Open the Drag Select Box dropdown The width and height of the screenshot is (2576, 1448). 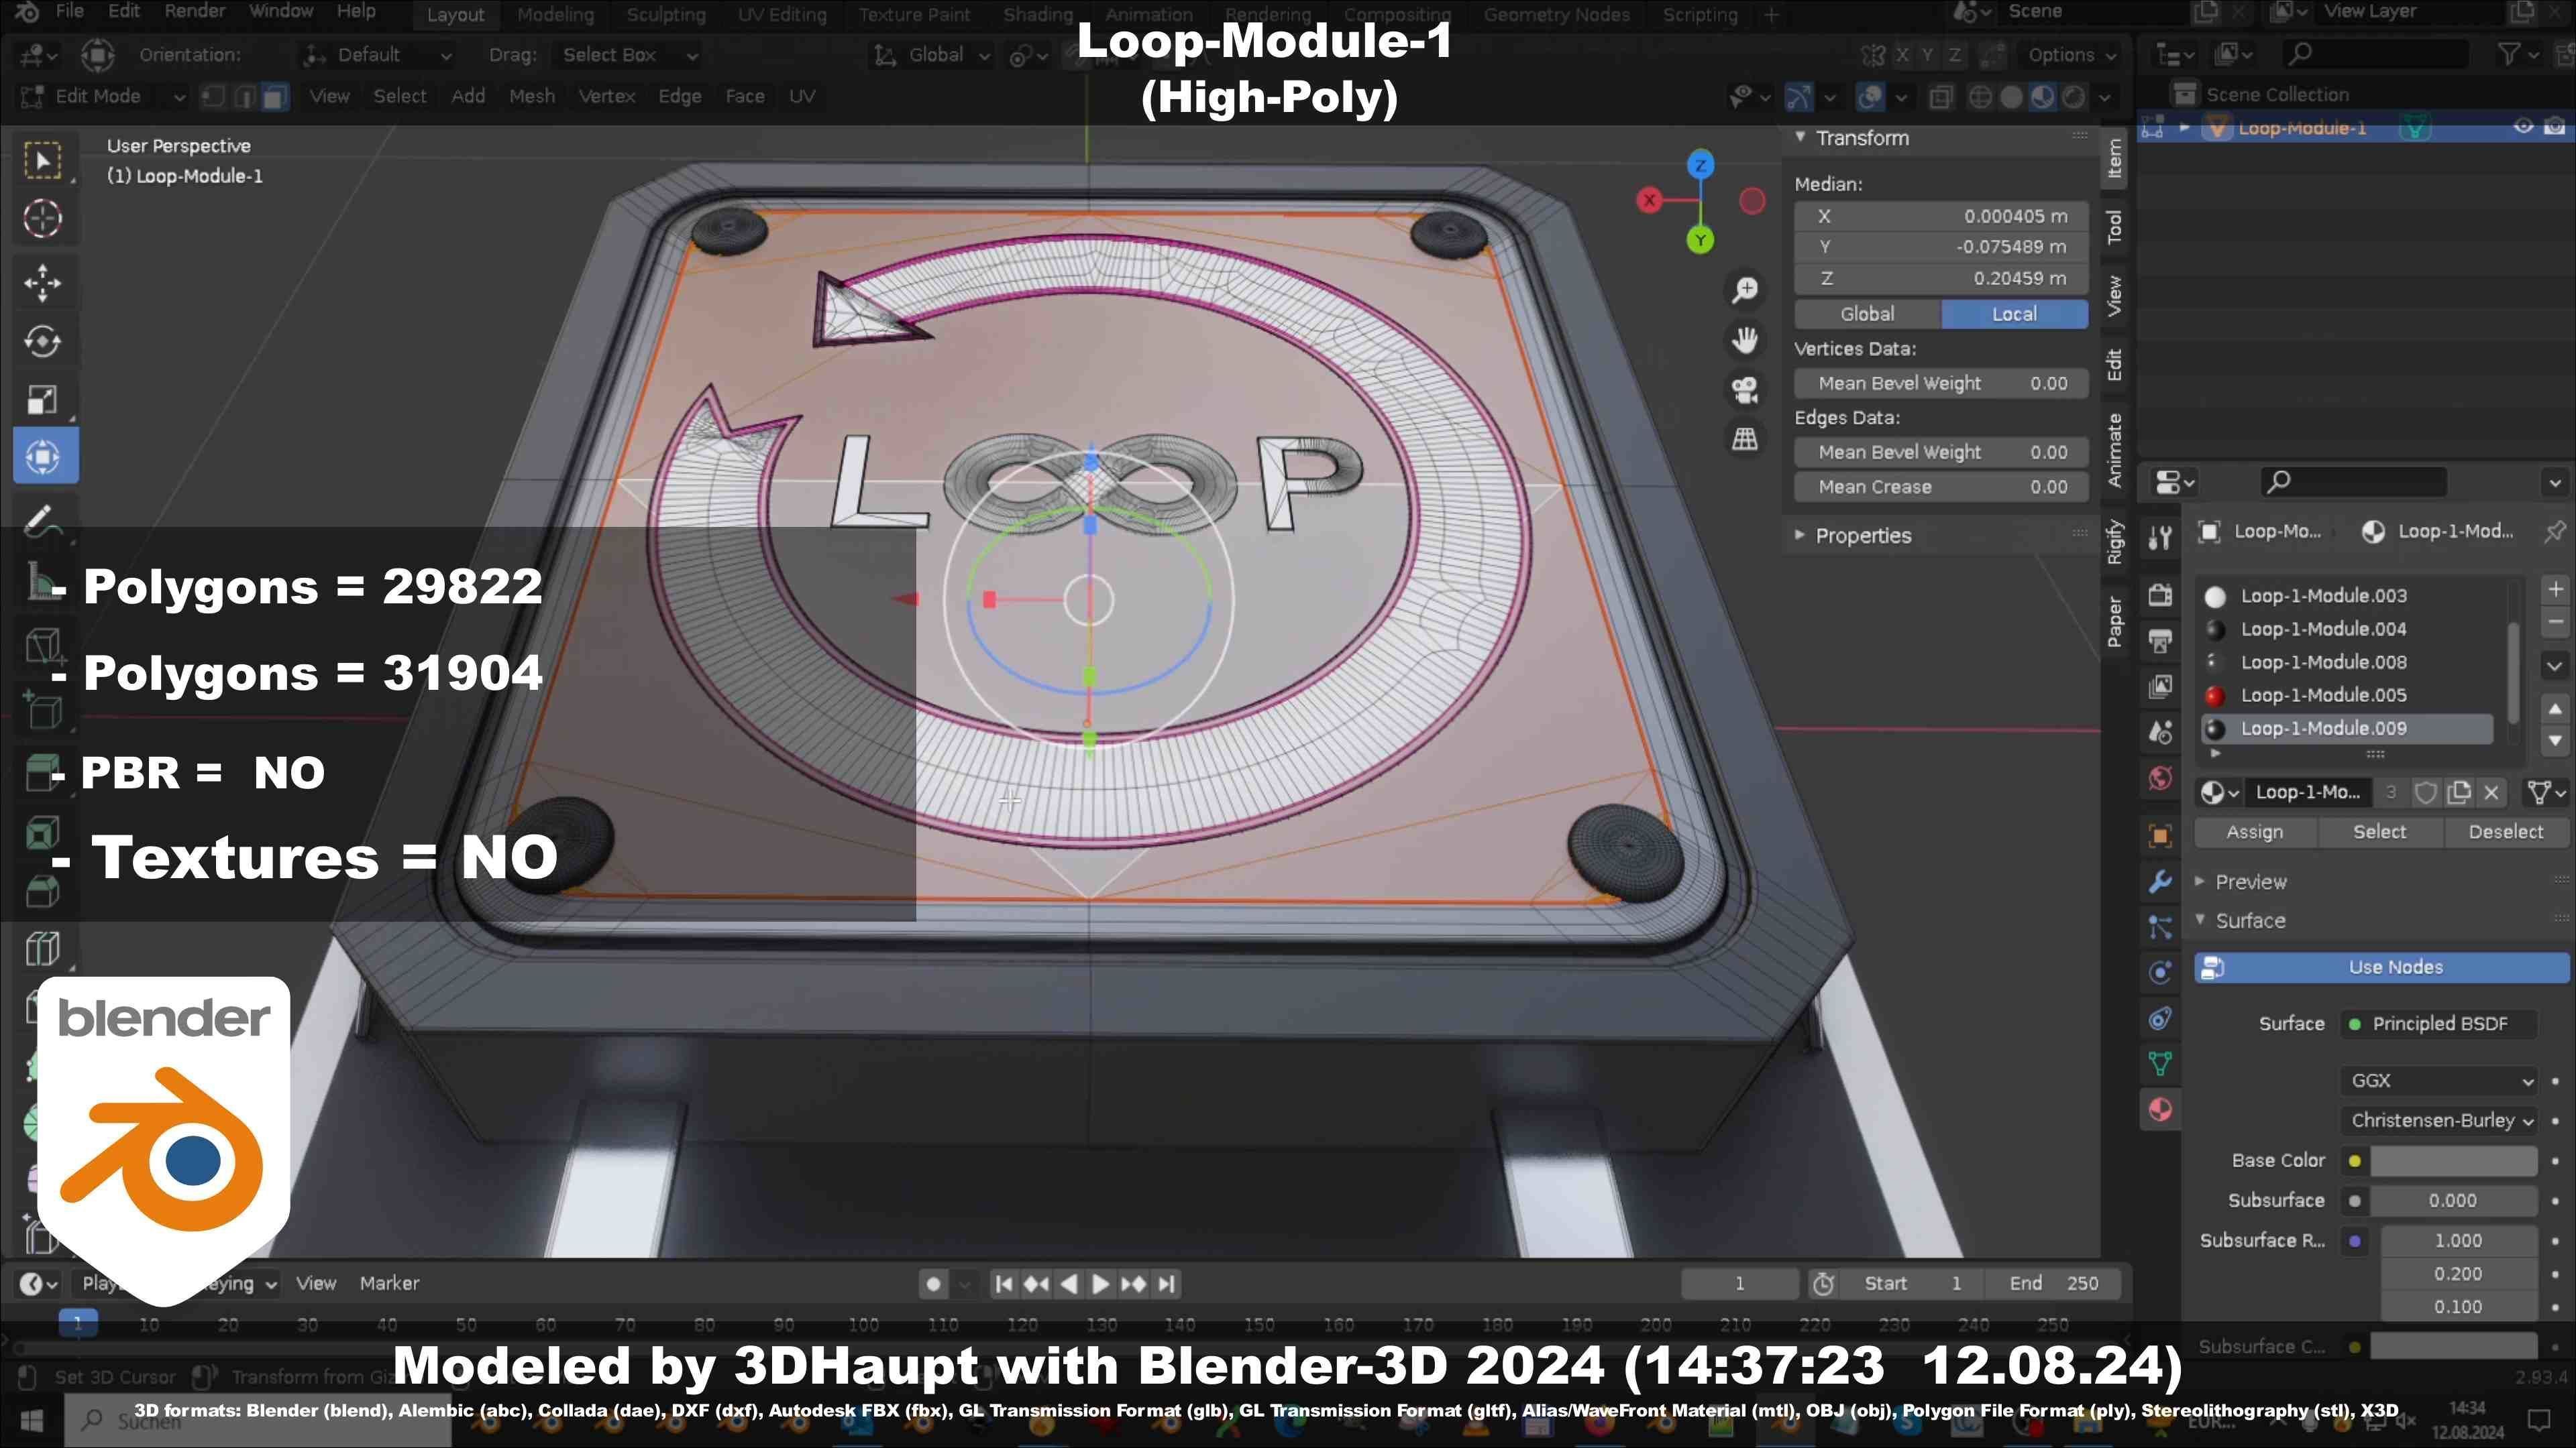point(629,55)
